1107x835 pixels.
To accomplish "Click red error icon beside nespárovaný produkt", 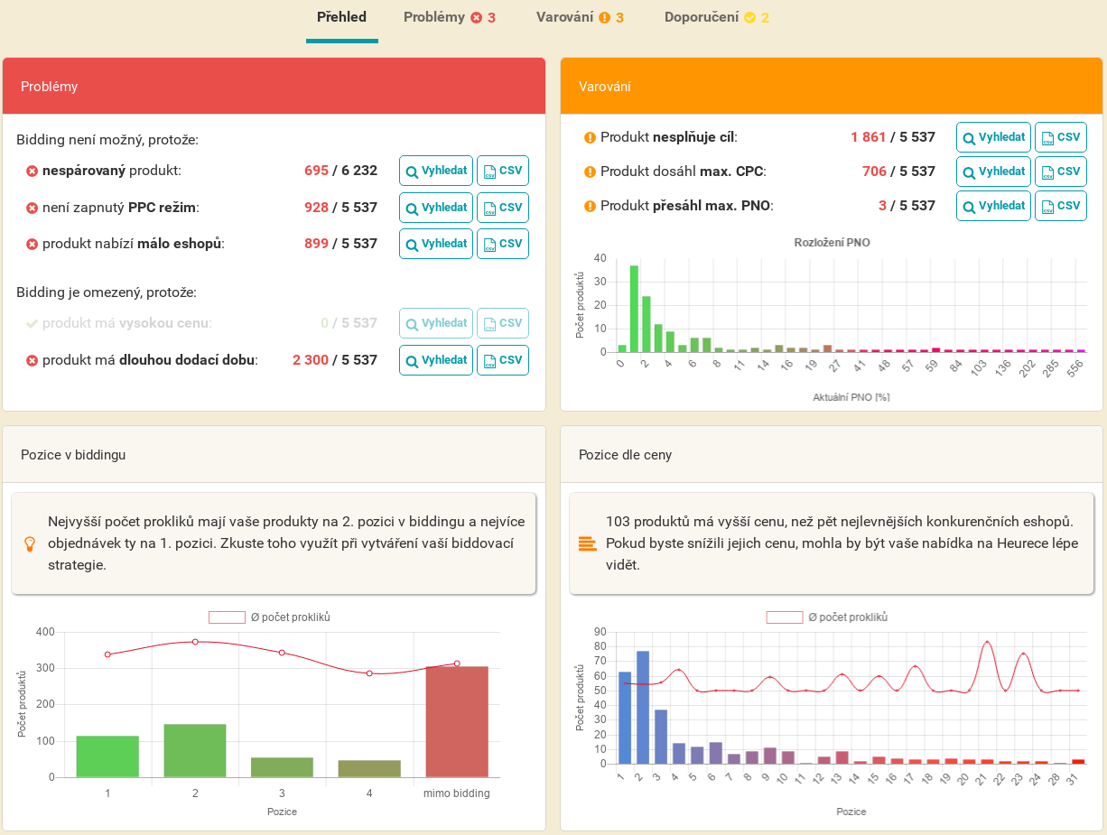I will tap(32, 172).
